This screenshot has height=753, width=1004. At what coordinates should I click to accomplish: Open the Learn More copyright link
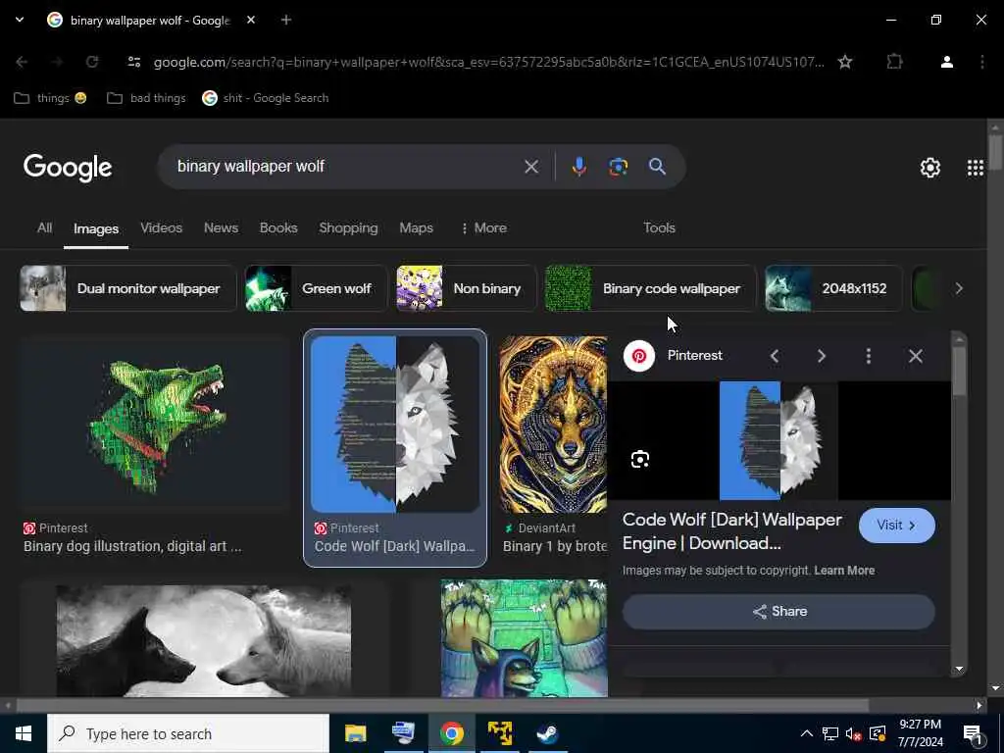pos(844,571)
